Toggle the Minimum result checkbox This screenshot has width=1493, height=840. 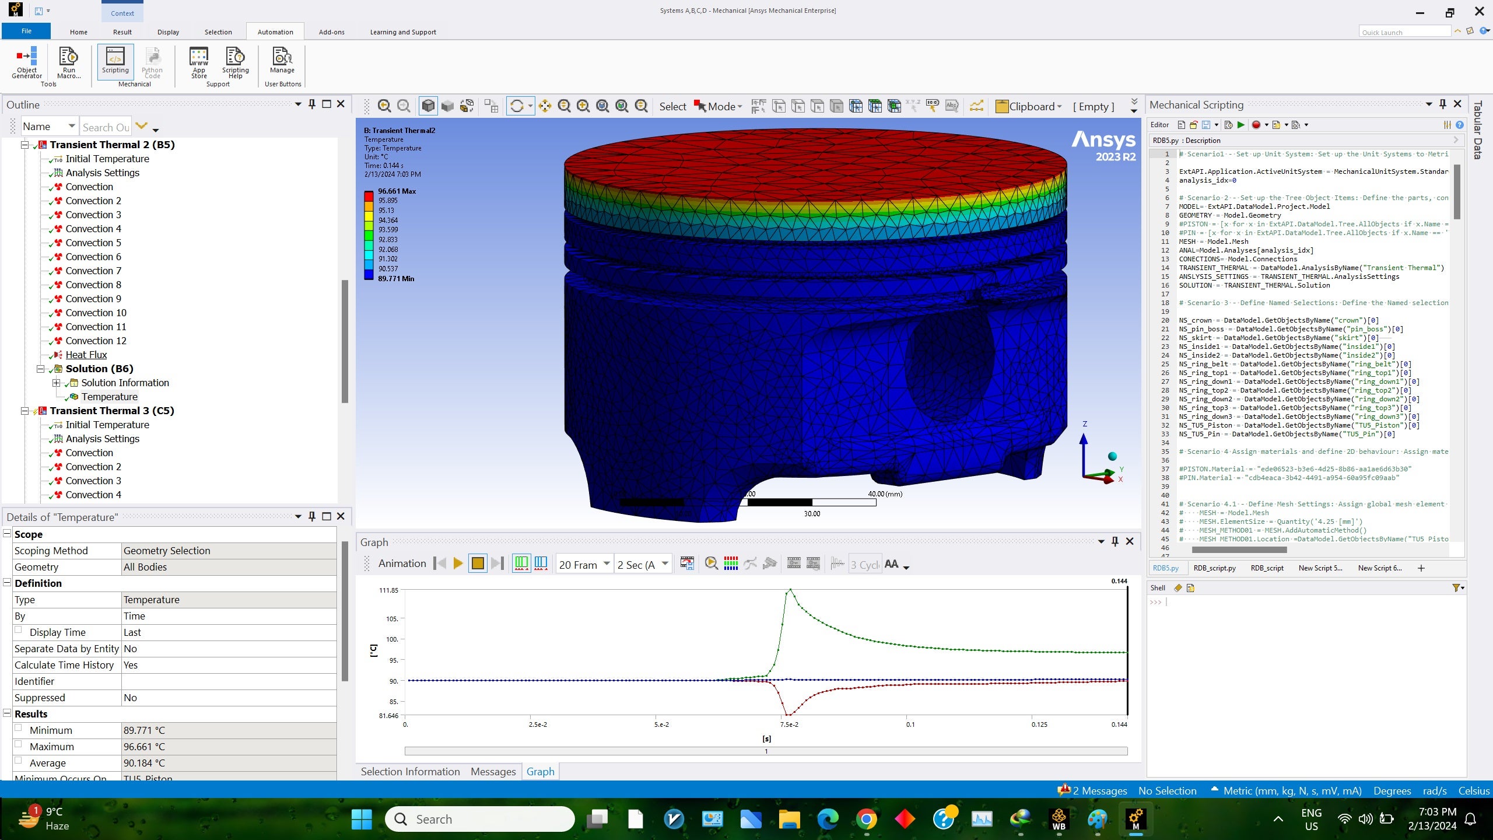coord(18,728)
